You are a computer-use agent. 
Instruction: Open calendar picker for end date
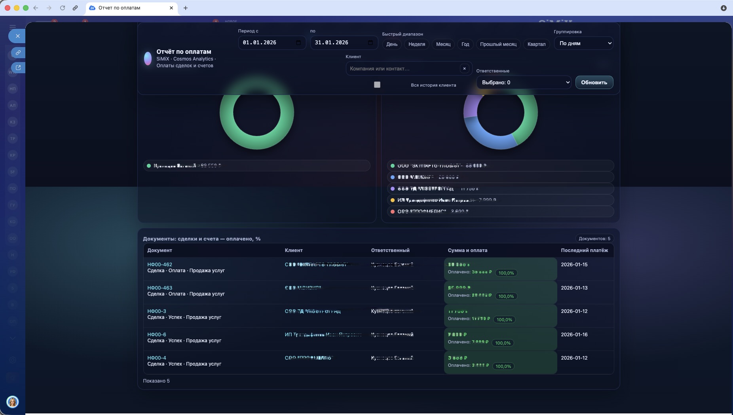pos(370,43)
